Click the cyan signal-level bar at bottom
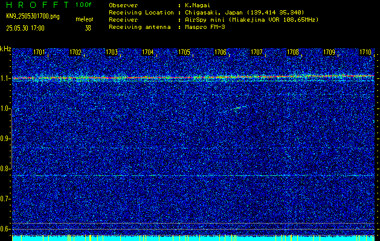Viewport: 380px width, 241px height. pos(193,238)
